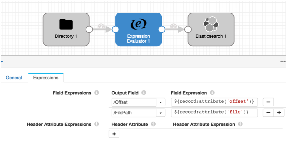
Task: Show info for Field Expressions label
Action: [97, 93]
